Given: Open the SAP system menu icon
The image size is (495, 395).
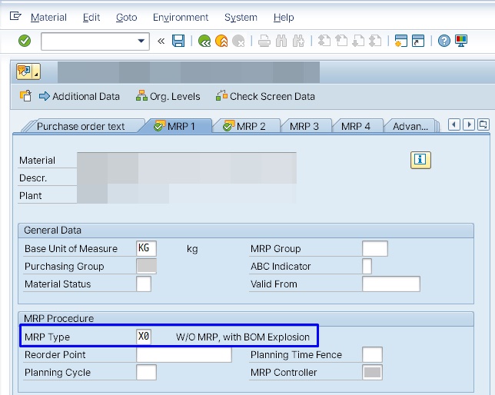Looking at the screenshot, I should (x=15, y=16).
